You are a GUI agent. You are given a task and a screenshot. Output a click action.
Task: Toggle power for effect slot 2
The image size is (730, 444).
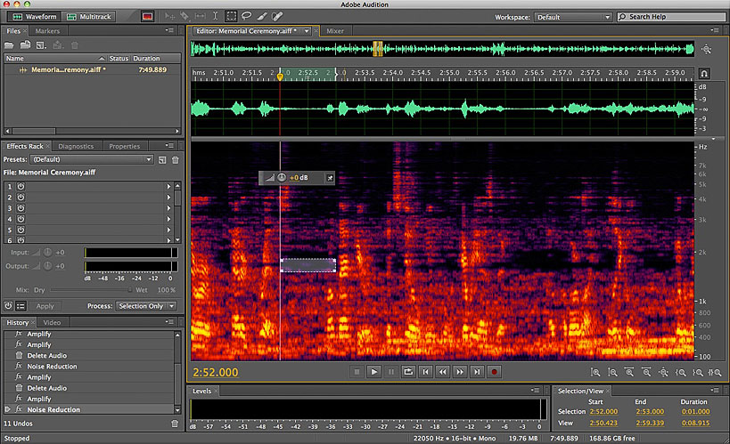pyautogui.click(x=21, y=198)
